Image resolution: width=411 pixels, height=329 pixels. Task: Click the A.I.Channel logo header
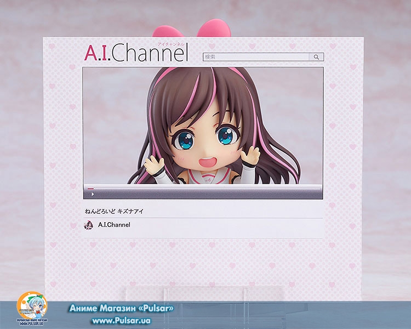pyautogui.click(x=136, y=52)
